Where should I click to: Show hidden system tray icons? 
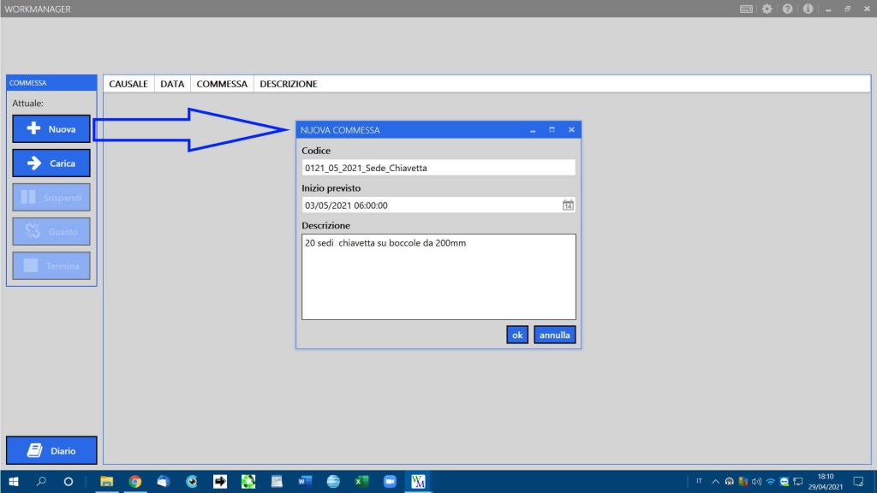pyautogui.click(x=715, y=481)
